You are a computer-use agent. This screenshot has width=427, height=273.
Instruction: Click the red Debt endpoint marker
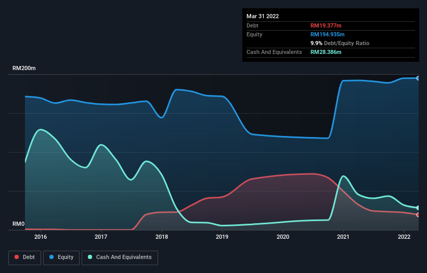pyautogui.click(x=418, y=215)
